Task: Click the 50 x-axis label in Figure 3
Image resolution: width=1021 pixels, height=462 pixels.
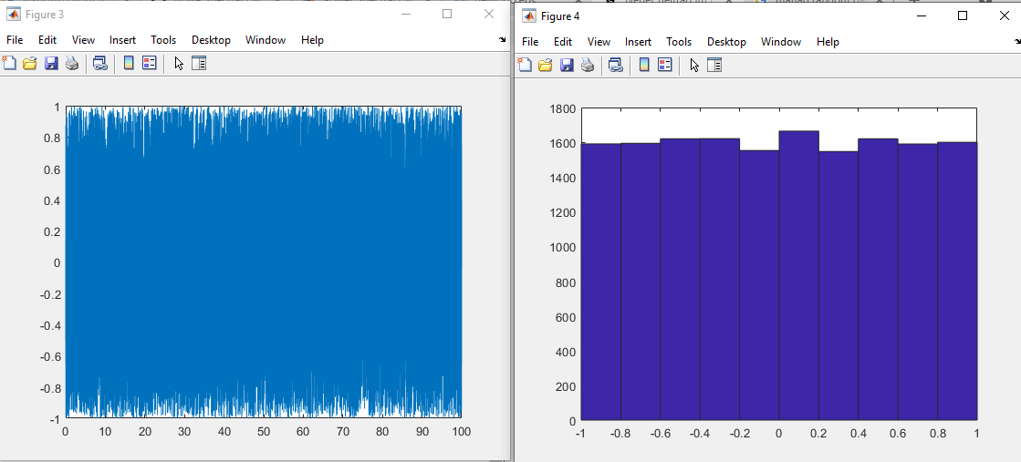Action: point(263,431)
